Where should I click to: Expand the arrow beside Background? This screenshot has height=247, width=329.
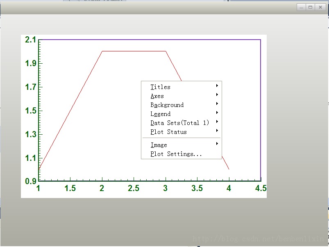(x=217, y=104)
